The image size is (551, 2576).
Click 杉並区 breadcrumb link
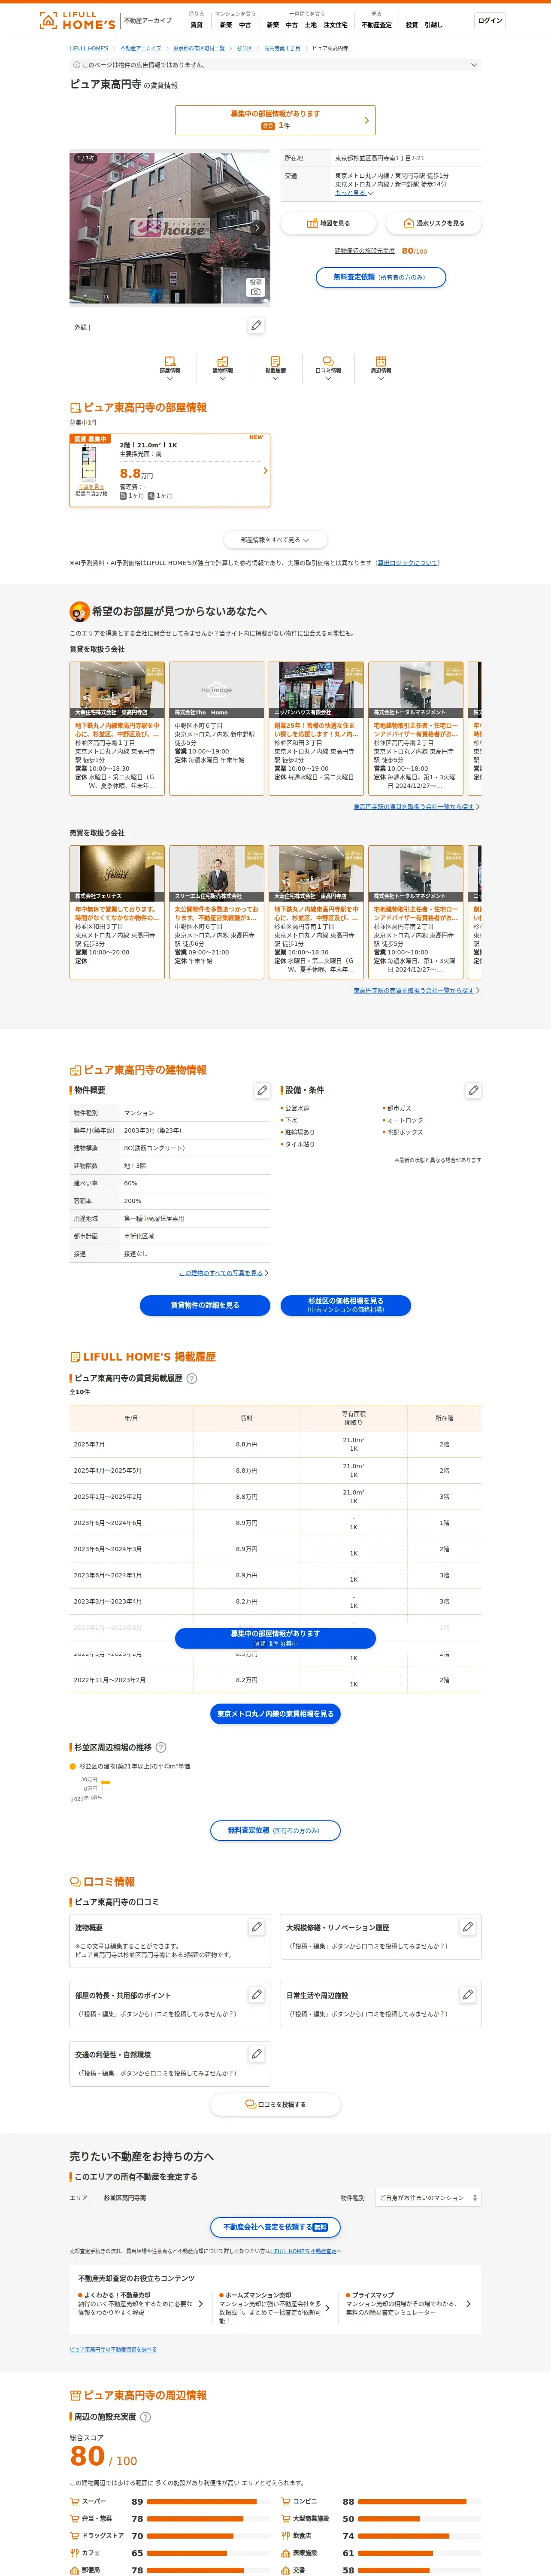point(244,48)
